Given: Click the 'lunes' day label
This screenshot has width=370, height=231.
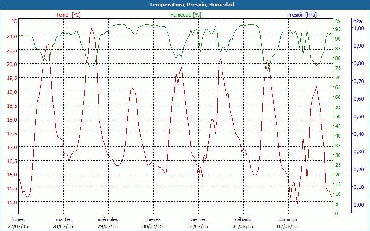Looking at the screenshot, I should click(18, 219).
